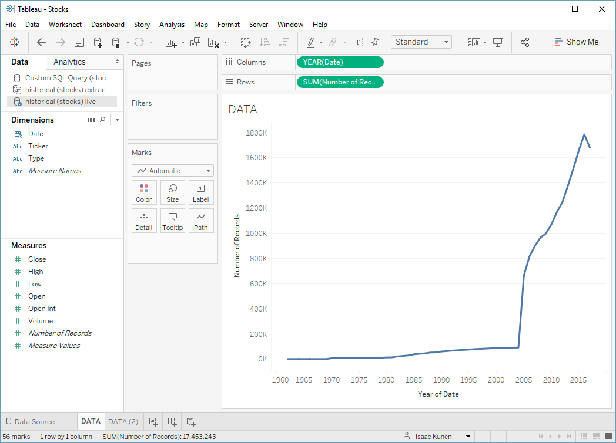Show tabs view icon in status bar
Screen dimensions: 616x443
pos(608,437)
